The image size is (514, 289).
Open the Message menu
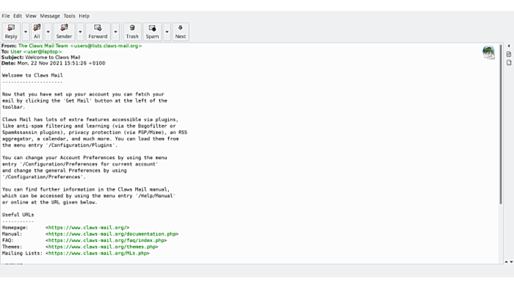tap(50, 15)
